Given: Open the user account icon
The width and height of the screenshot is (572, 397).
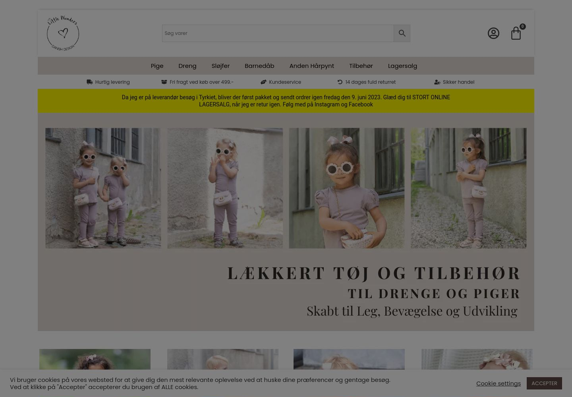Looking at the screenshot, I should [x=493, y=33].
